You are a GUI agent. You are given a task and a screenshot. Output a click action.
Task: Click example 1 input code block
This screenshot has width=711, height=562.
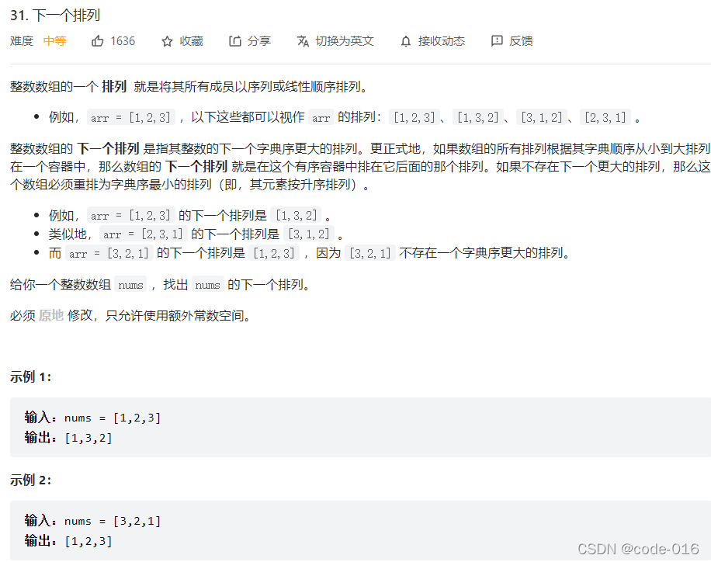point(360,427)
